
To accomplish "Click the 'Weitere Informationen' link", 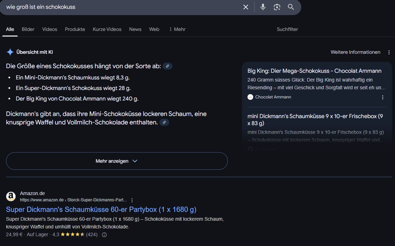I will tap(355, 52).
